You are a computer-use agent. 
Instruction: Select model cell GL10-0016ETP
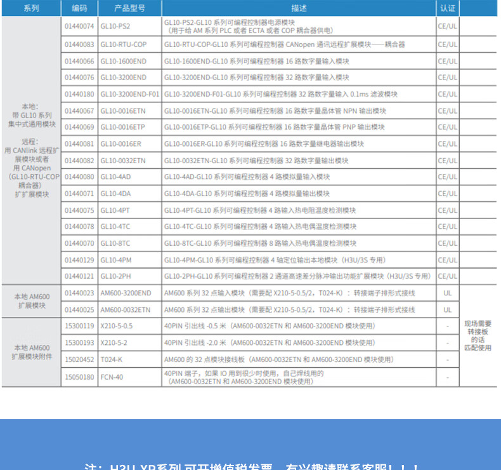130,127
